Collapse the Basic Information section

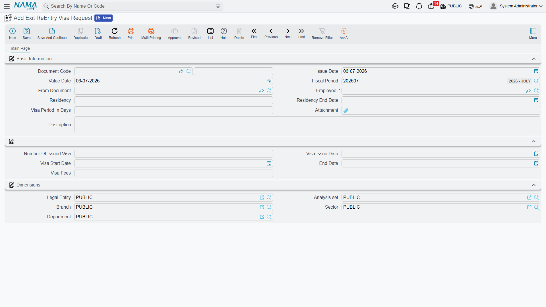click(534, 59)
